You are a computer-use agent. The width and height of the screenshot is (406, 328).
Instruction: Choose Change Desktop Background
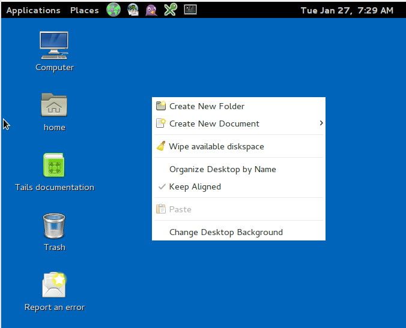pos(238,232)
